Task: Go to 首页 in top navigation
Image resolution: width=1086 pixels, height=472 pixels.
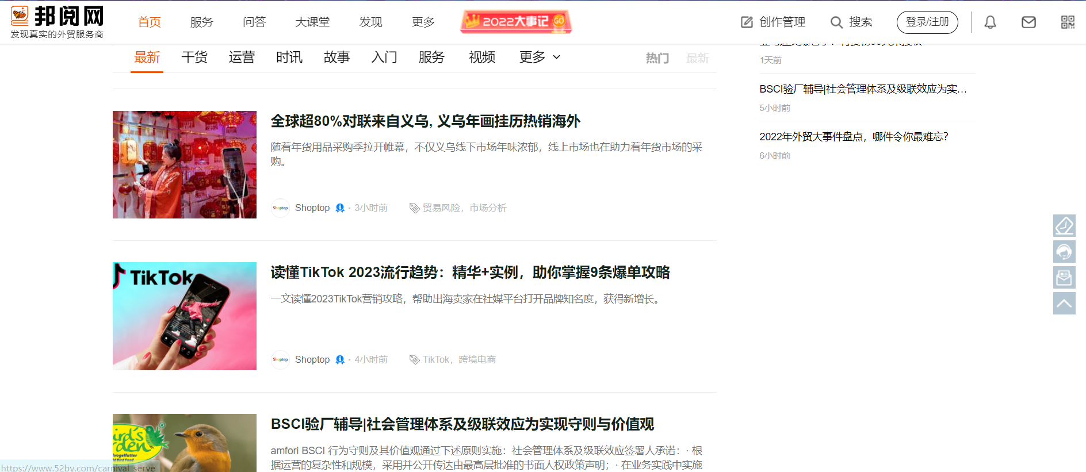Action: [x=150, y=22]
